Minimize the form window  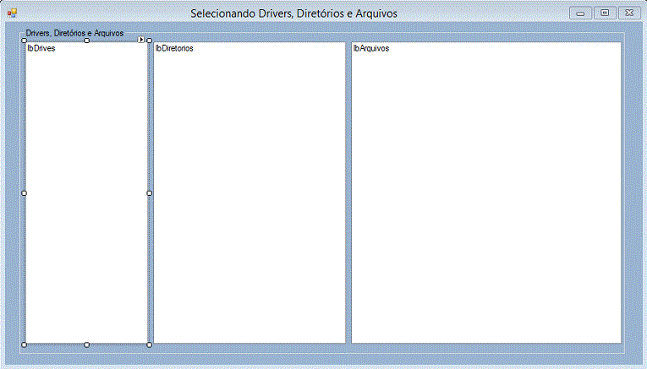click(x=581, y=13)
